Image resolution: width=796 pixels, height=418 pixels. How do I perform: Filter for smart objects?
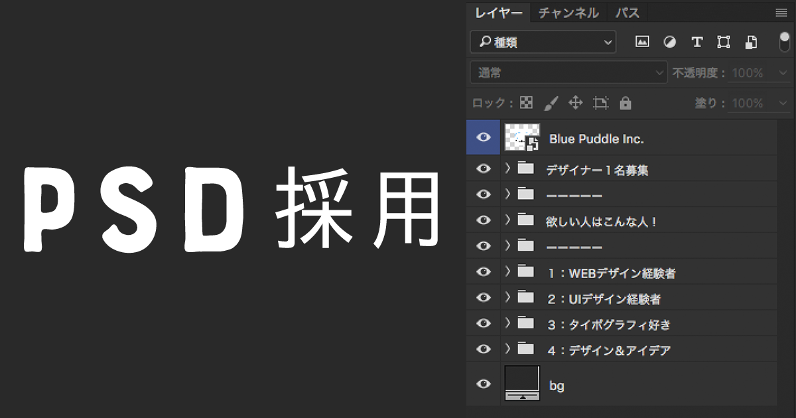pos(750,42)
